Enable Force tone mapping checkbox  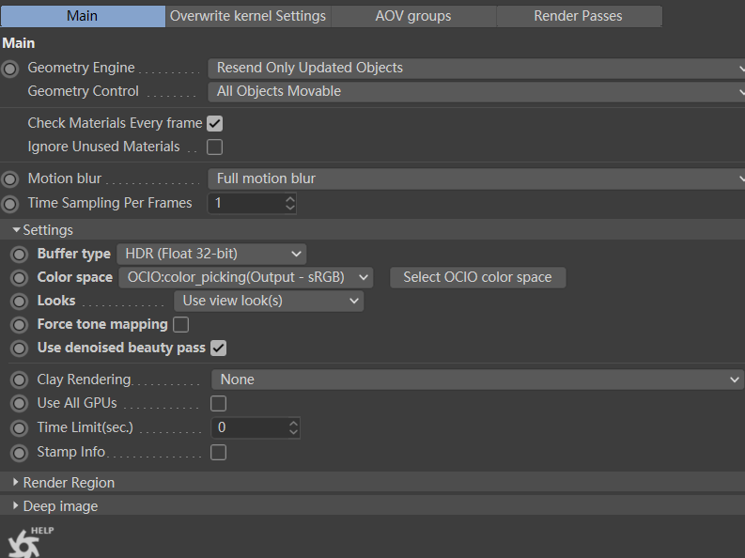(x=180, y=325)
